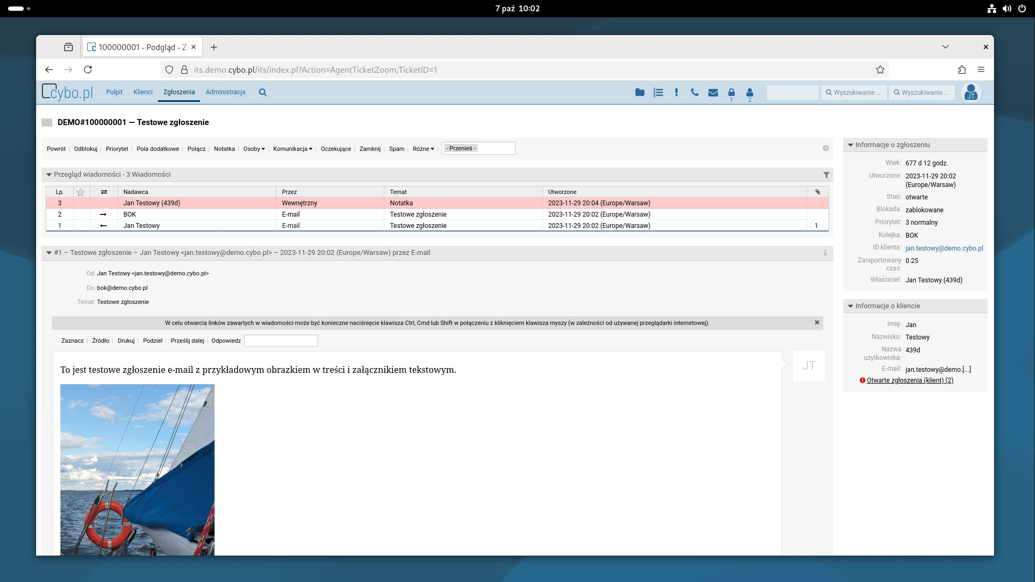Viewport: 1035px width, 582px height.
Task: Open locked tickets padlock icon
Action: [732, 92]
